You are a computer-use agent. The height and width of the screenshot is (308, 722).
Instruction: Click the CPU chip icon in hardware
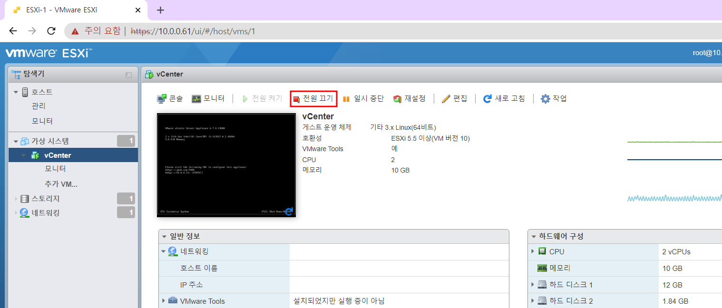point(542,251)
